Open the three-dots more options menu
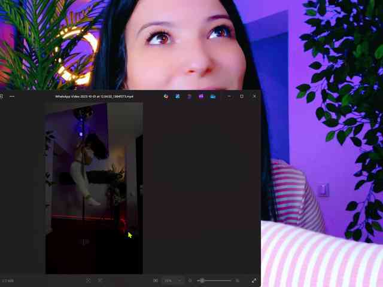 12,96
